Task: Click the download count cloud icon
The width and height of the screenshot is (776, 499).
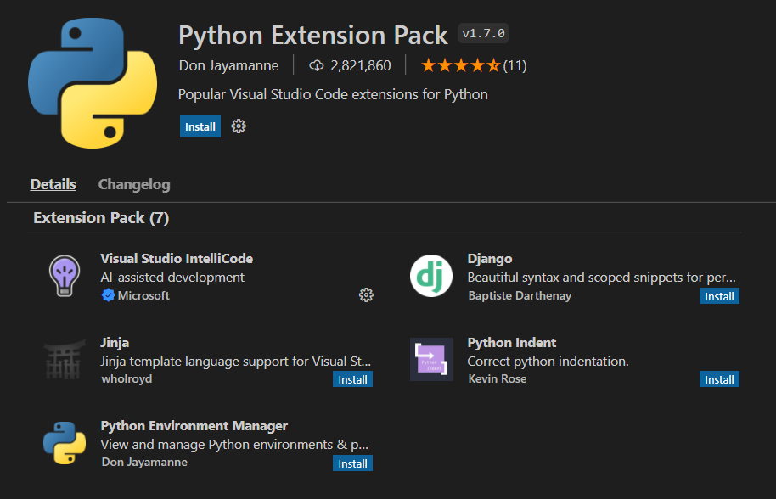Action: [316, 65]
